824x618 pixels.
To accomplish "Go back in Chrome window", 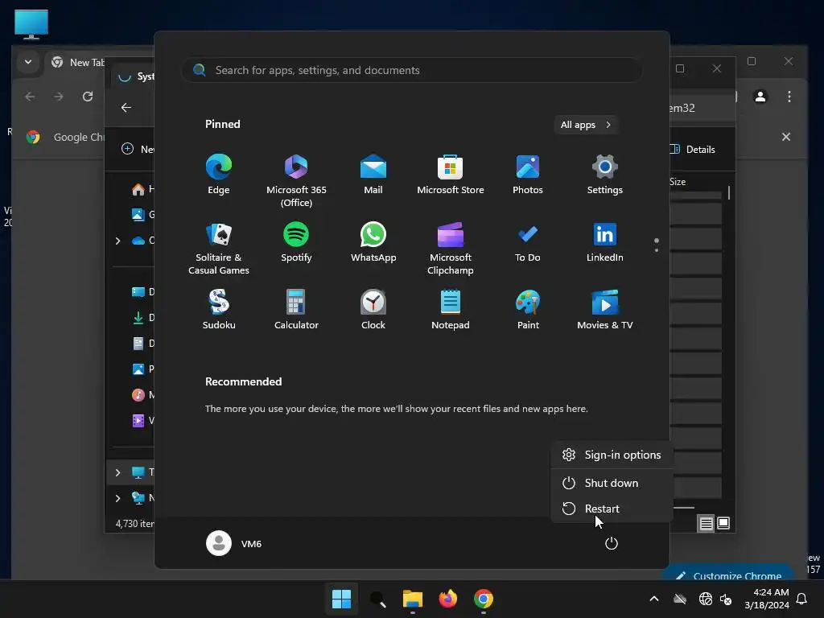I will point(30,97).
